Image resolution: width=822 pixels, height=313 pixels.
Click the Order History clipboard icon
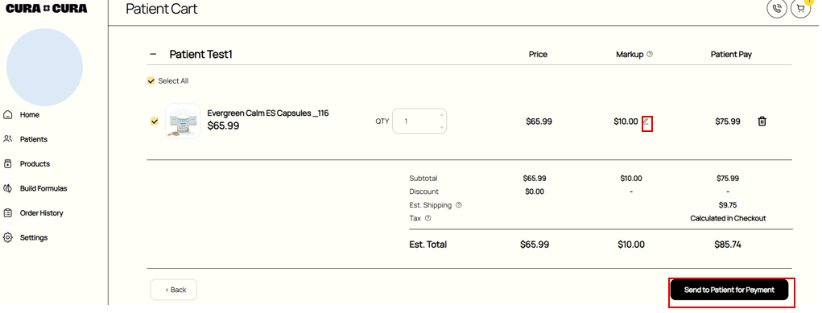click(x=8, y=213)
